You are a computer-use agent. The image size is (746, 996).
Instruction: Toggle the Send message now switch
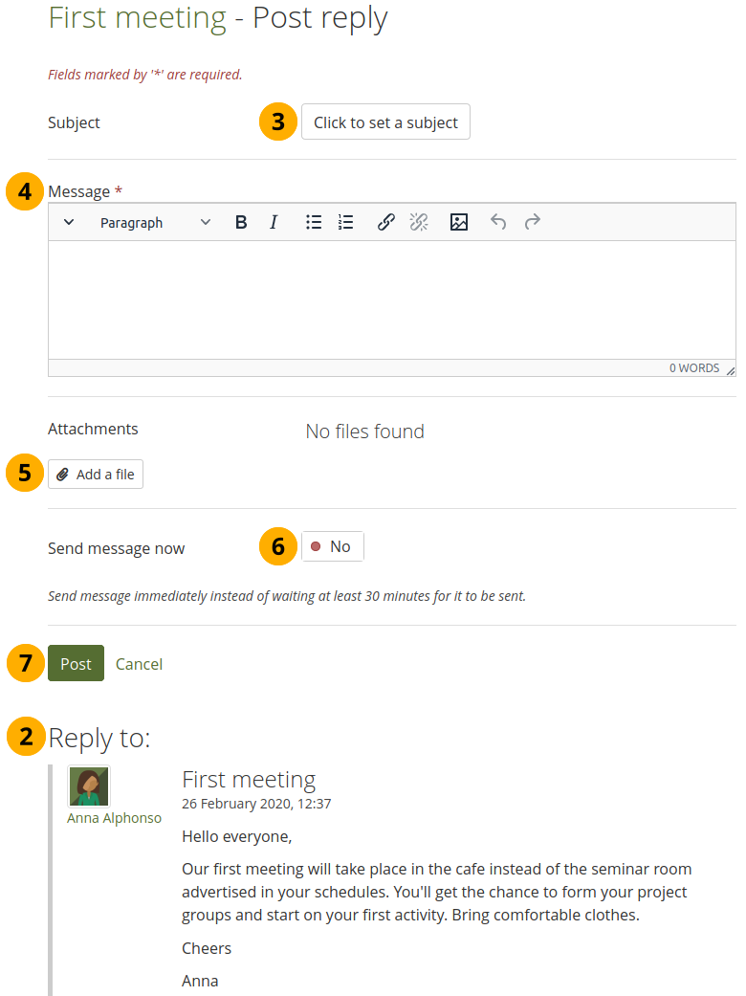[x=332, y=547]
